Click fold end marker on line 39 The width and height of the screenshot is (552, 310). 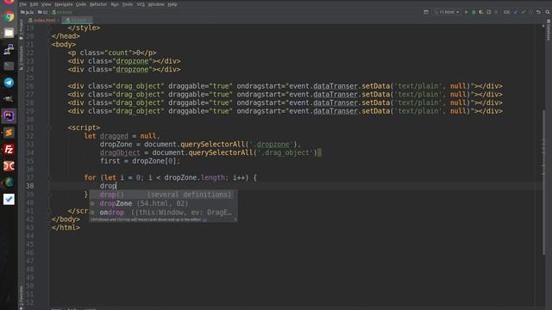50,195
